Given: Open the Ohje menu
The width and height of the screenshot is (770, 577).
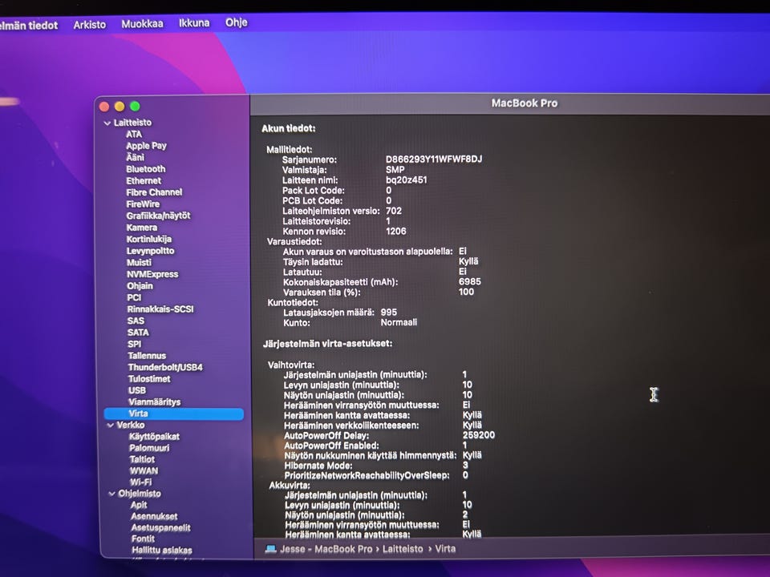Looking at the screenshot, I should [236, 22].
